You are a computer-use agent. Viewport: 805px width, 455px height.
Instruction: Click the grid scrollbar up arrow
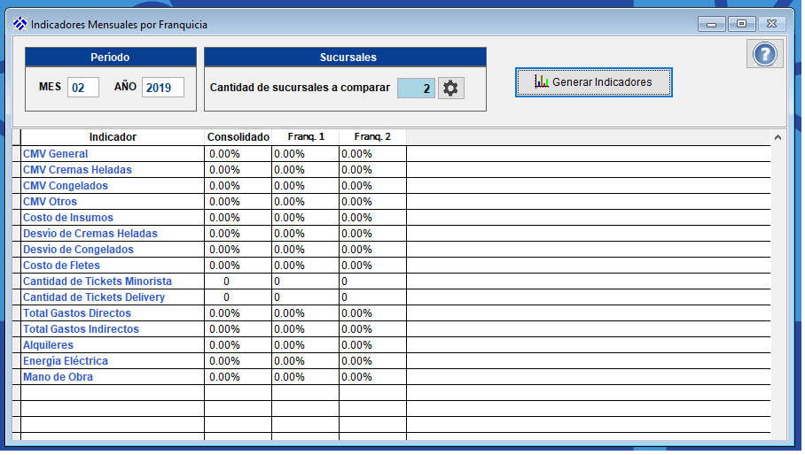tap(778, 138)
